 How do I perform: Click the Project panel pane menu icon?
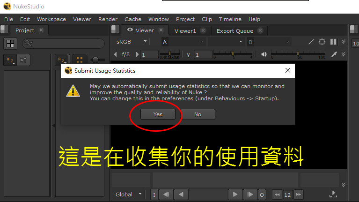(4, 29)
